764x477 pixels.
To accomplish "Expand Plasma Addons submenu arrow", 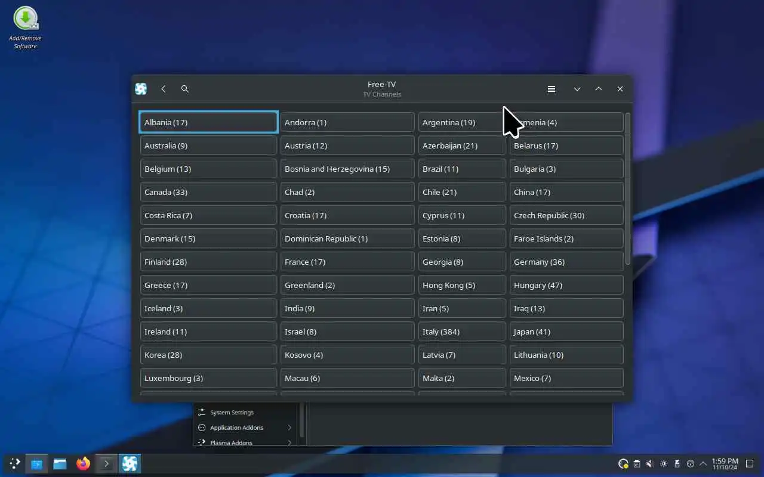I will click(289, 442).
